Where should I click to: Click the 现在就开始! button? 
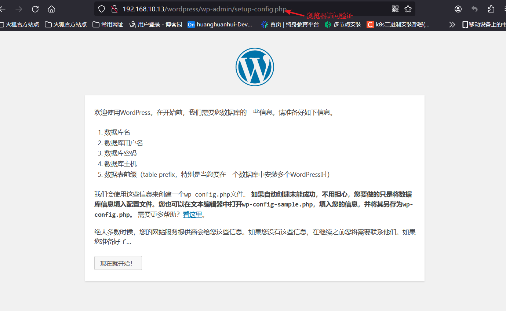(x=118, y=263)
